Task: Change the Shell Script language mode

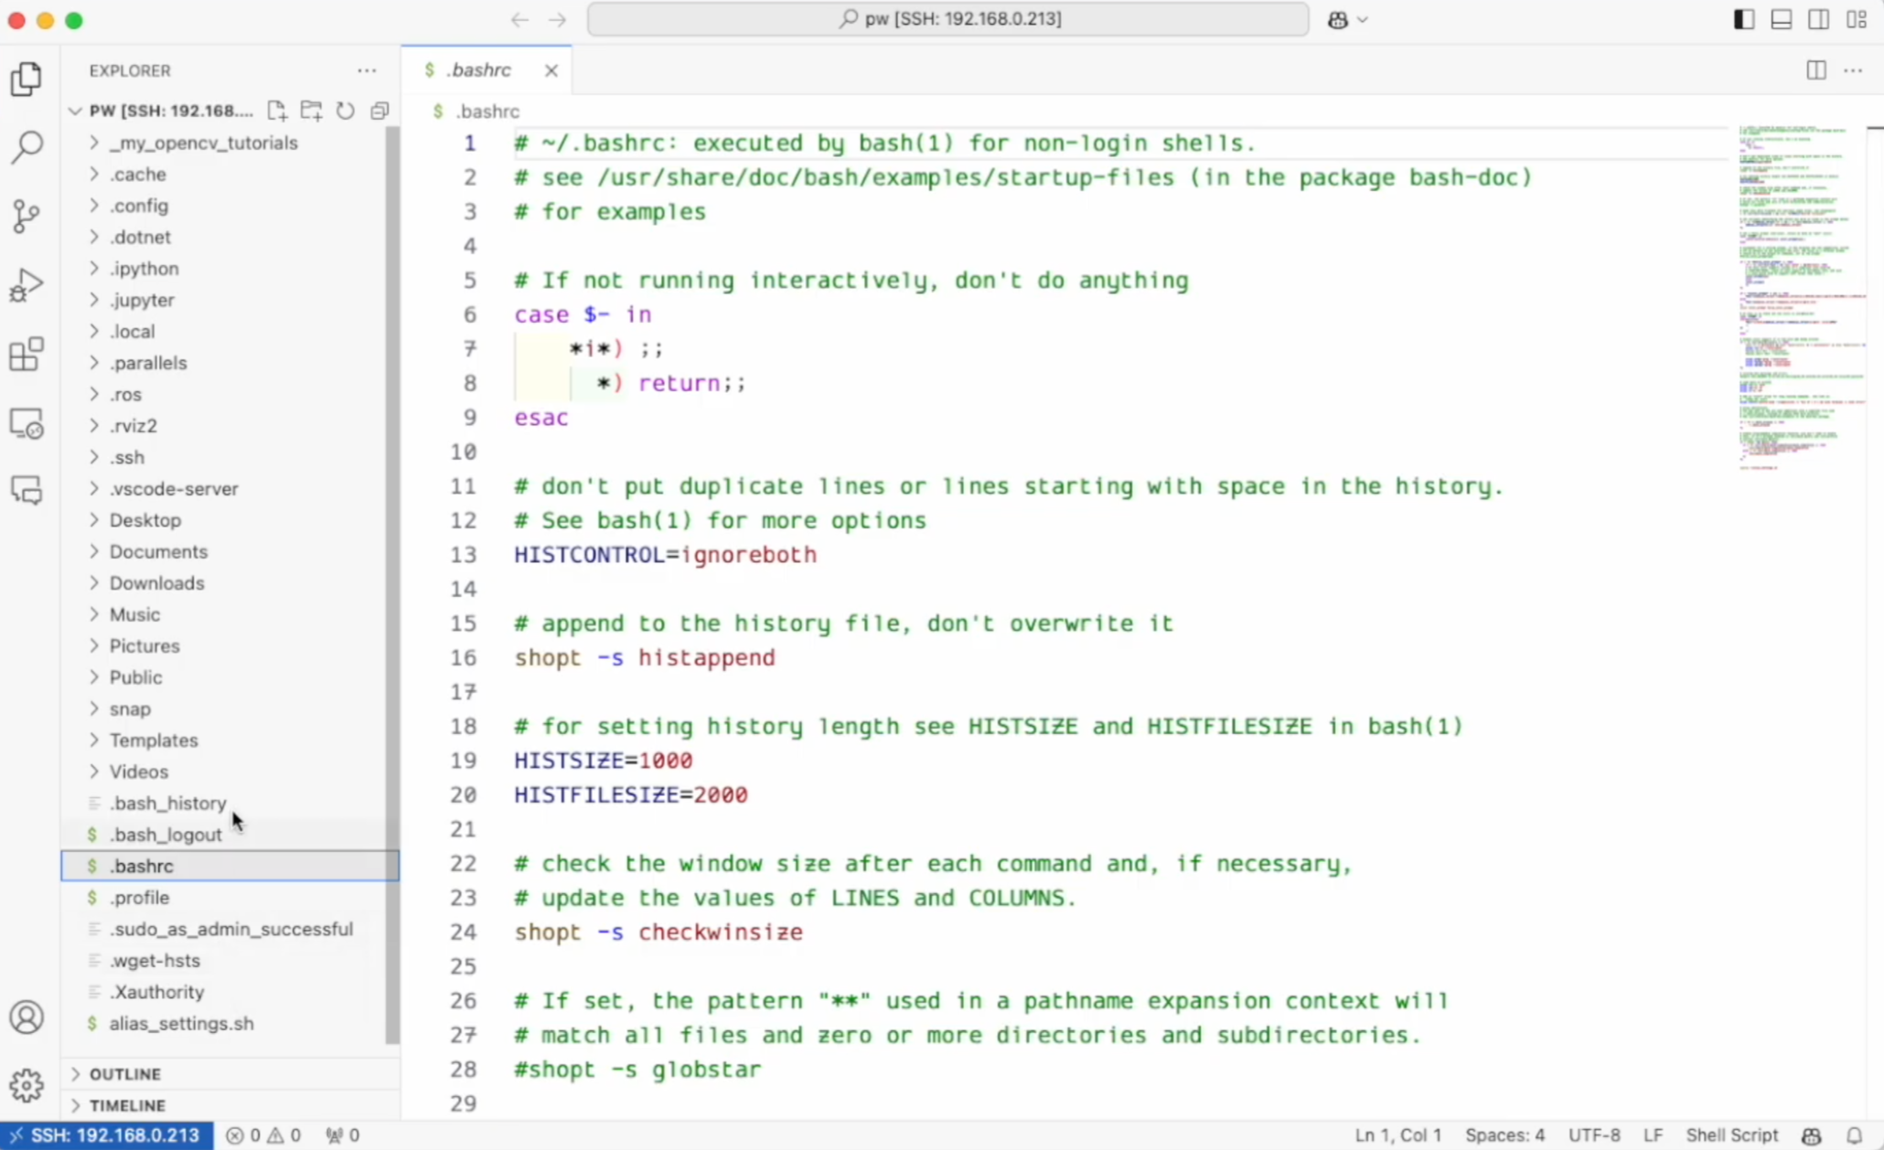Action: 1731,1135
